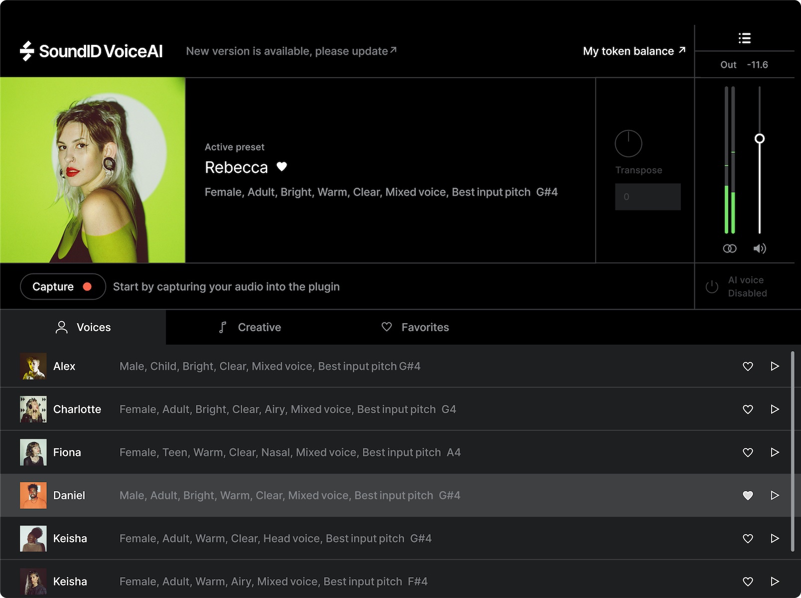Preview the Fiona voice
Screen dimensions: 801x598
[x=775, y=452]
